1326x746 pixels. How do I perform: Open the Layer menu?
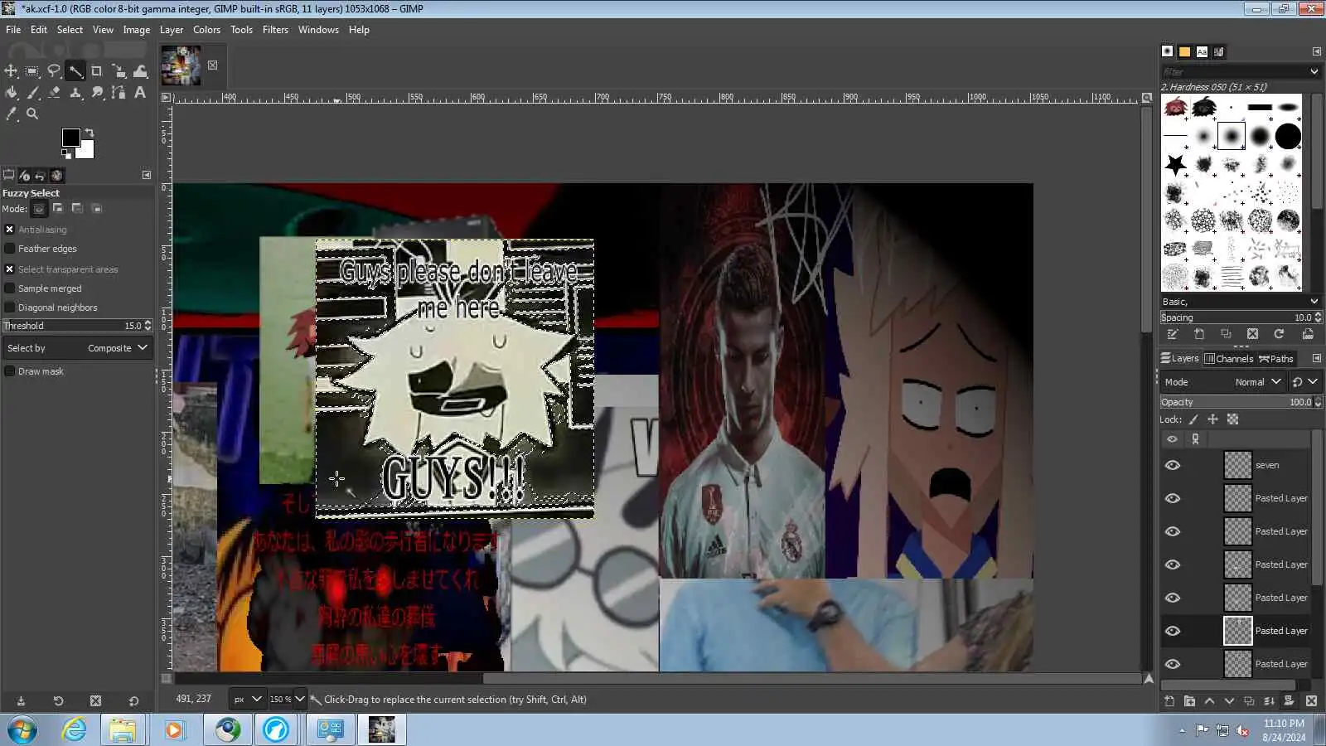pyautogui.click(x=172, y=30)
